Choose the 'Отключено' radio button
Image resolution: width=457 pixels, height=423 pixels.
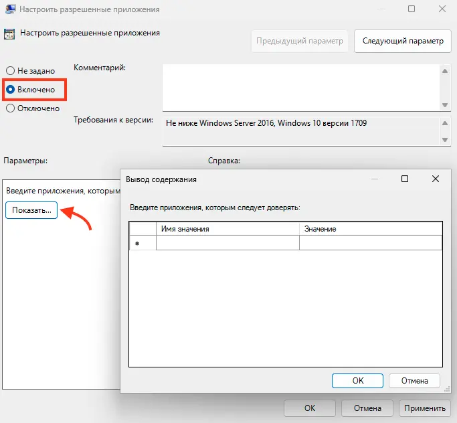10,108
